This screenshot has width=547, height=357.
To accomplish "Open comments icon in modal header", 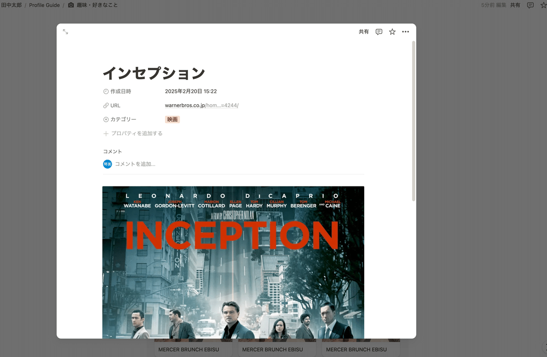I will (379, 32).
